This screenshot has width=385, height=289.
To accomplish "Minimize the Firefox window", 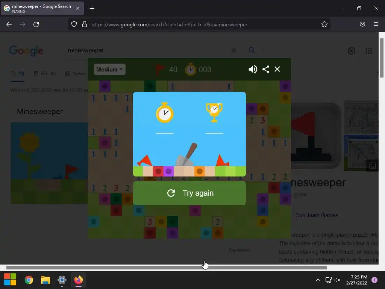I will point(341,8).
